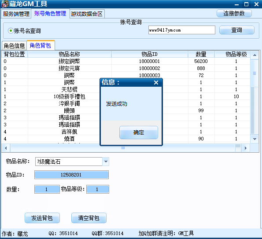
Task: Click the 藏龙GM工具 app icon in title bar
Action: point(4,4)
